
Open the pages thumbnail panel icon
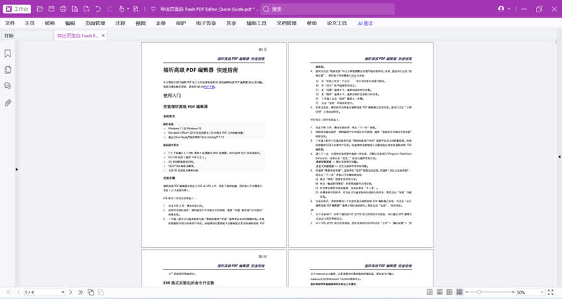click(x=8, y=70)
